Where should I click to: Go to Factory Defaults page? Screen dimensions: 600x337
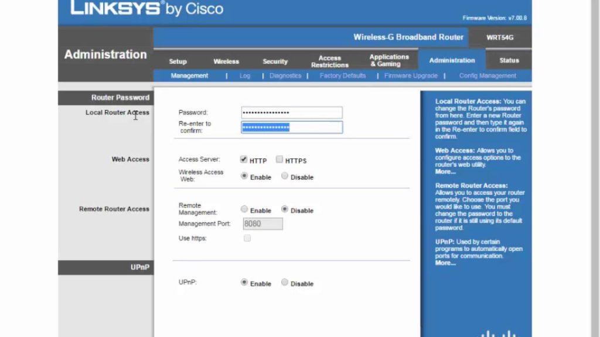pos(342,75)
